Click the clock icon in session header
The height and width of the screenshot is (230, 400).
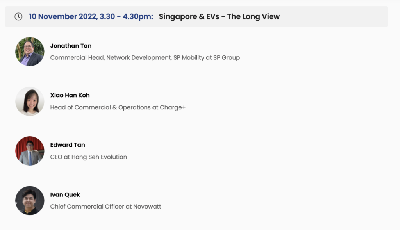point(18,17)
